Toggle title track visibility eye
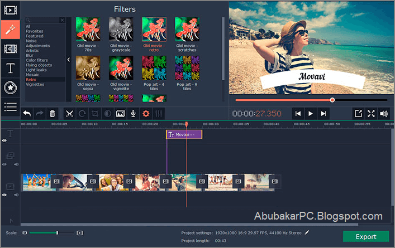The image size is (395, 248). (x=4, y=140)
